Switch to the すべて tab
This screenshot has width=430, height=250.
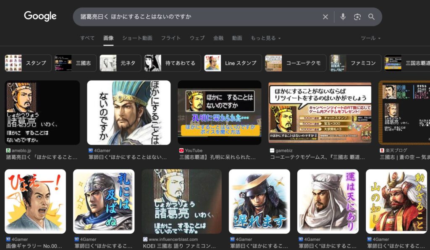pos(87,38)
